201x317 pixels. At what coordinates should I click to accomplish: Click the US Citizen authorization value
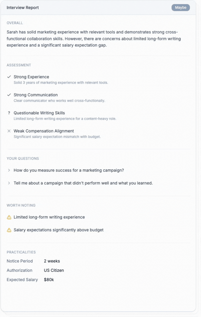tap(54, 270)
